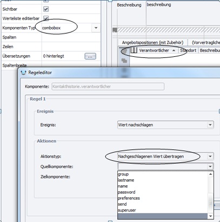Switch to Angebotspositionen (mit Zubehör) tab
Viewport: 220px width, 222px height.
point(152,43)
